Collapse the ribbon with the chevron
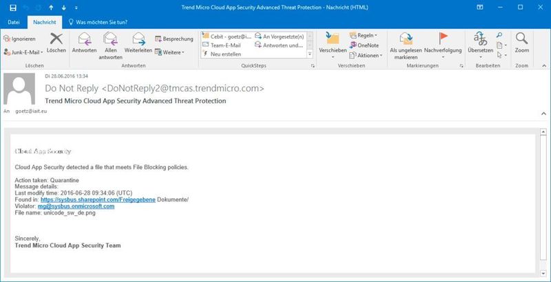 pos(544,66)
